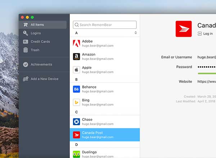Viewport: 216px width, 158px height.
Task: Click the key icon beside Logins
Action: coord(26,33)
